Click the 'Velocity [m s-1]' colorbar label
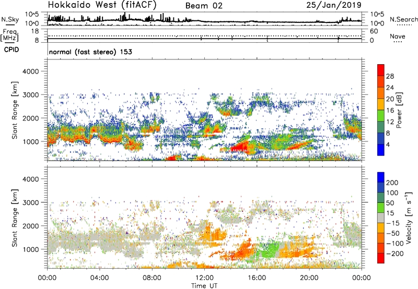Screen dimensions: 418x289 (x=409, y=218)
